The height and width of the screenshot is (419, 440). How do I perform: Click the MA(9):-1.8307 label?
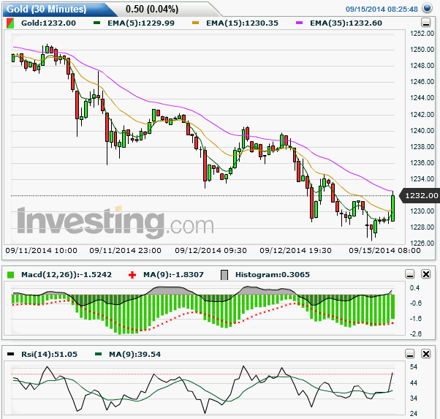click(173, 275)
